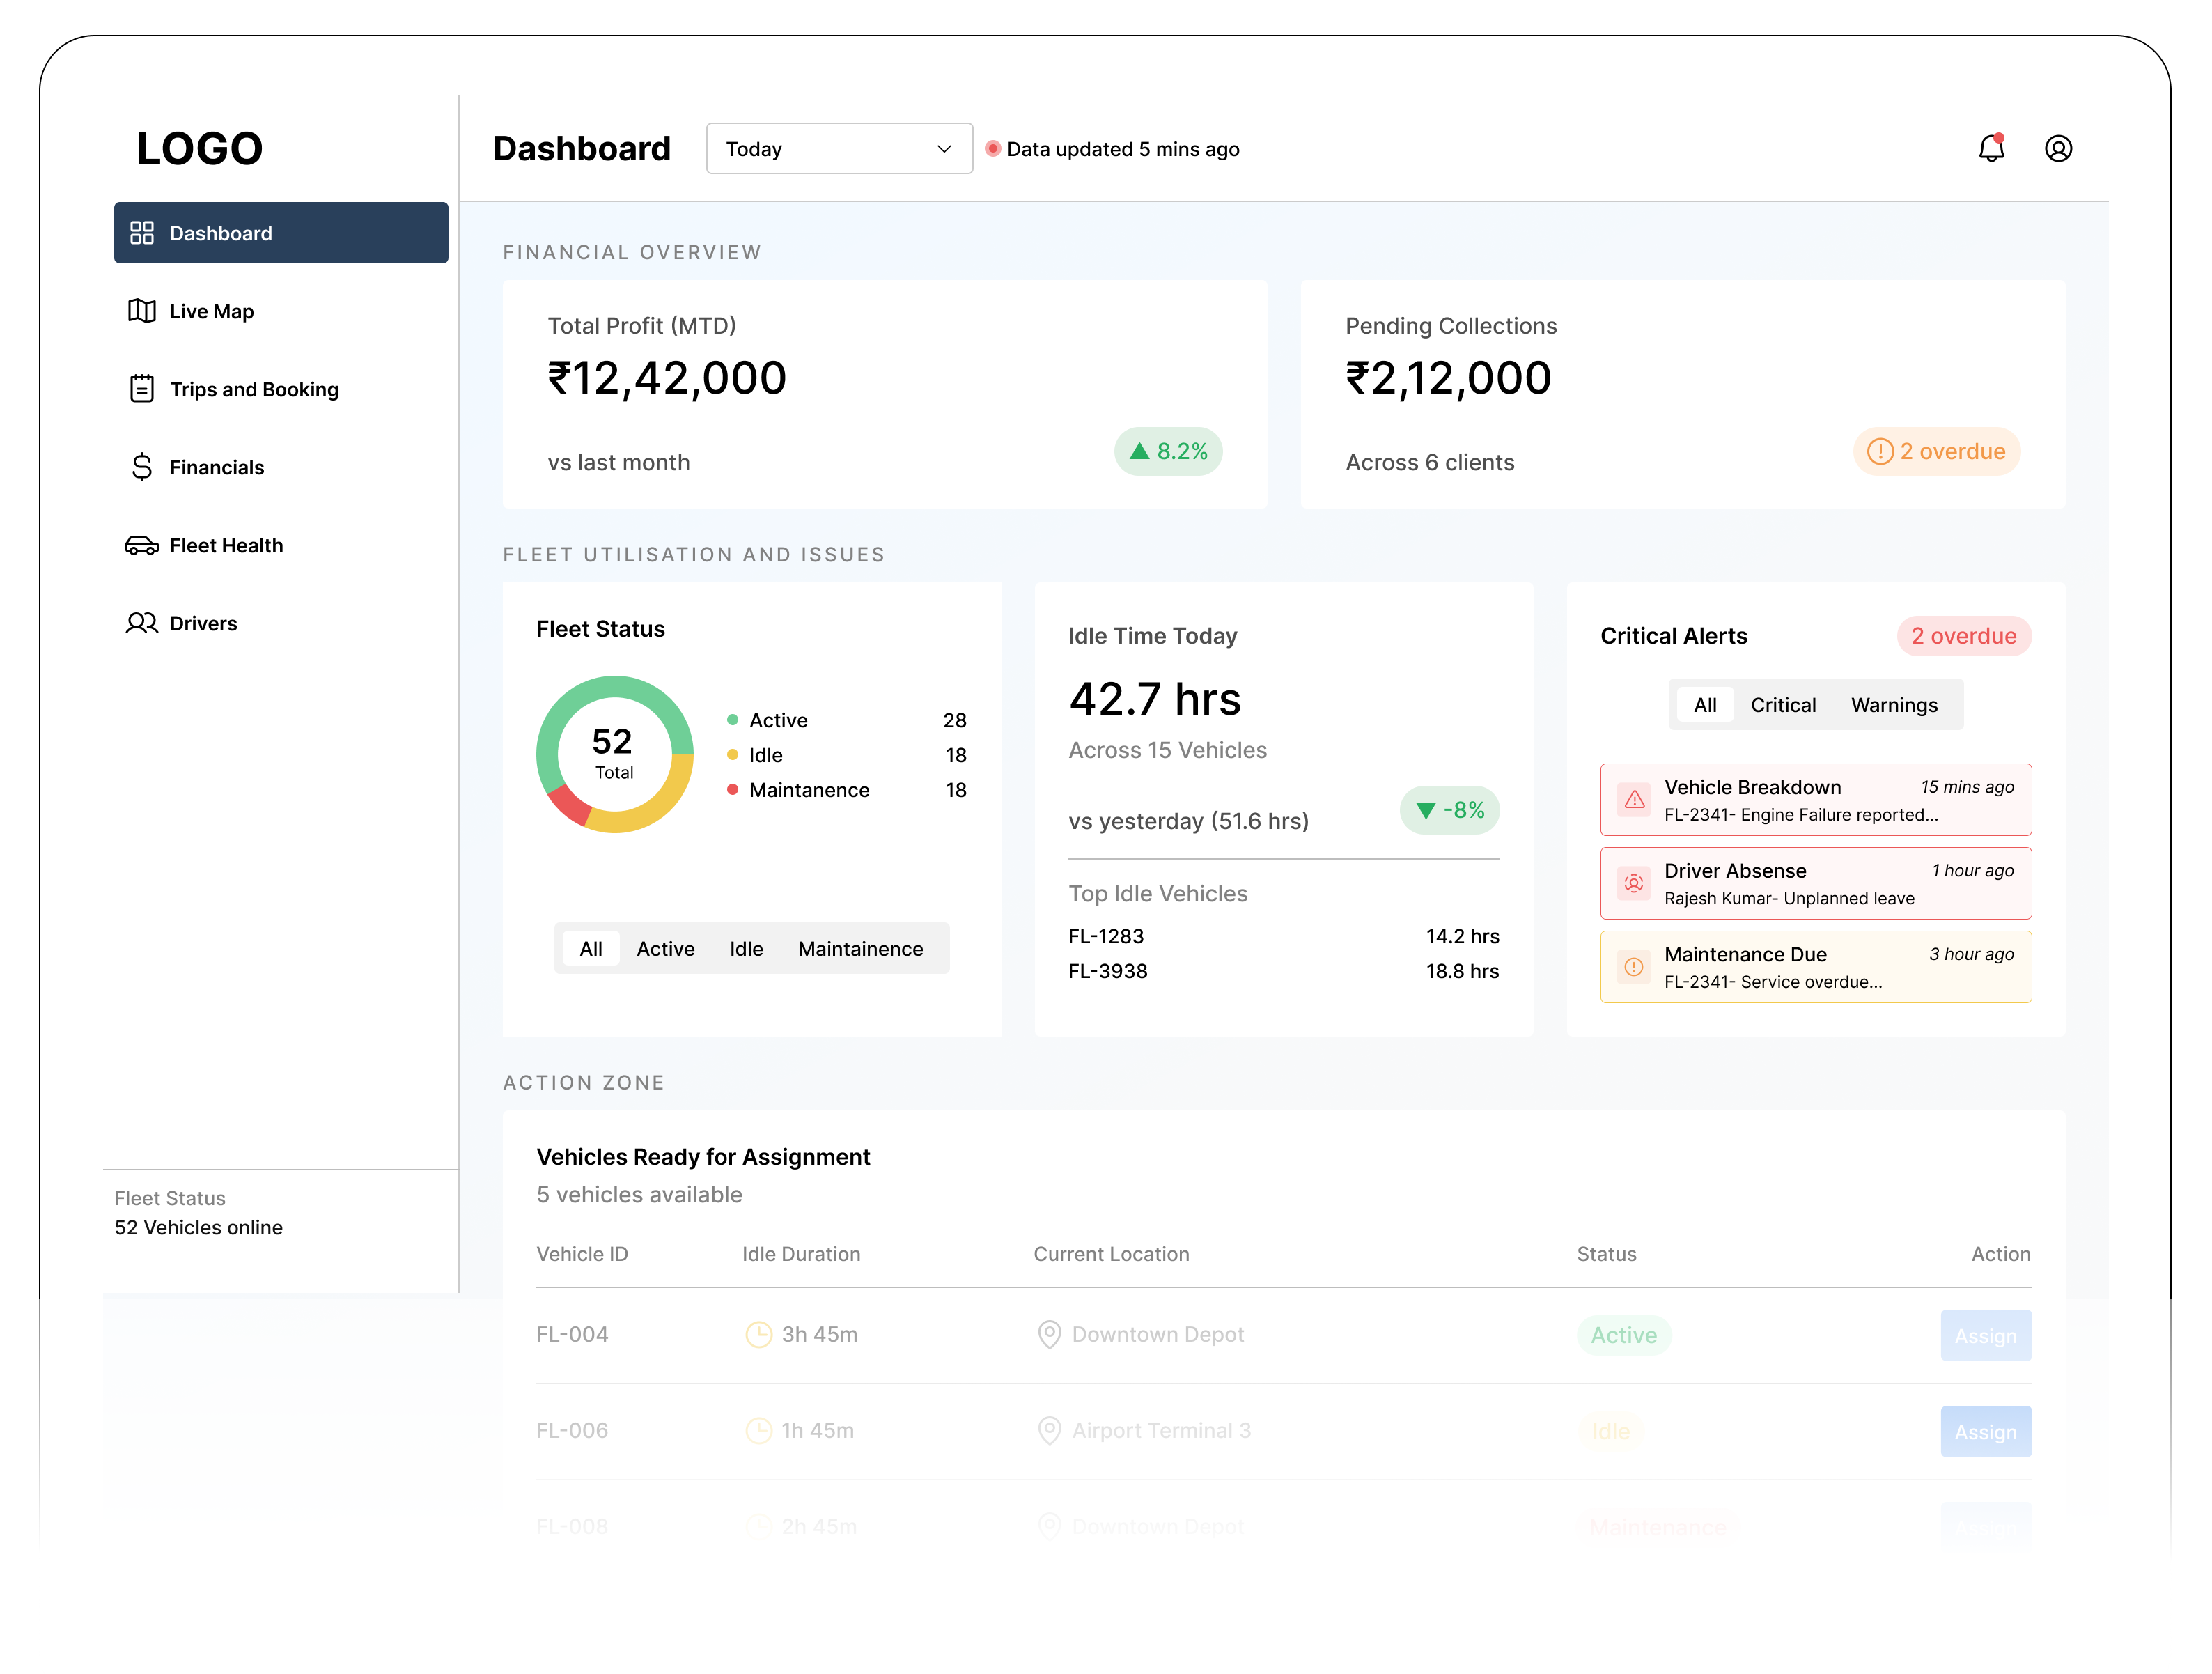This screenshot has width=2212, height=1674.
Task: Switch to Critical tab in alerts
Action: [1782, 705]
